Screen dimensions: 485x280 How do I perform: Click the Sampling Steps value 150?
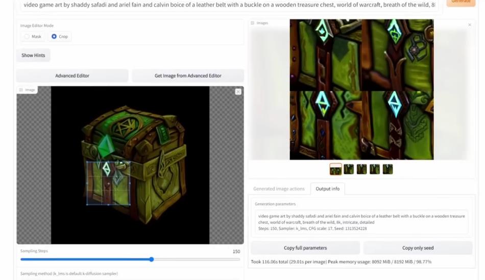pyautogui.click(x=236, y=251)
